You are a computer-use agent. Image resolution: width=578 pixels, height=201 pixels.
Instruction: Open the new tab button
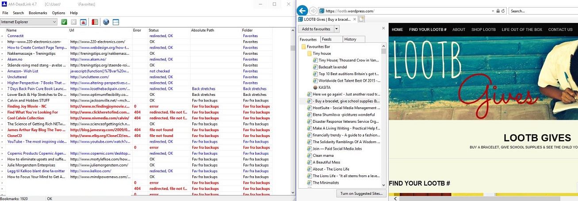(x=361, y=19)
